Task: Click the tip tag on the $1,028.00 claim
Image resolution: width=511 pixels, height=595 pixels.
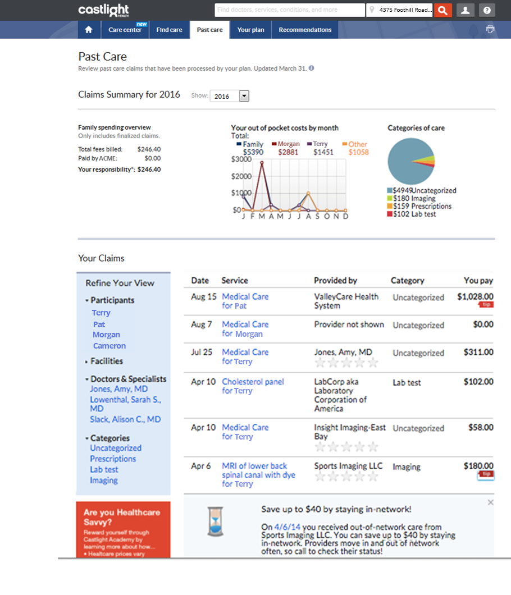Action: 486,305
